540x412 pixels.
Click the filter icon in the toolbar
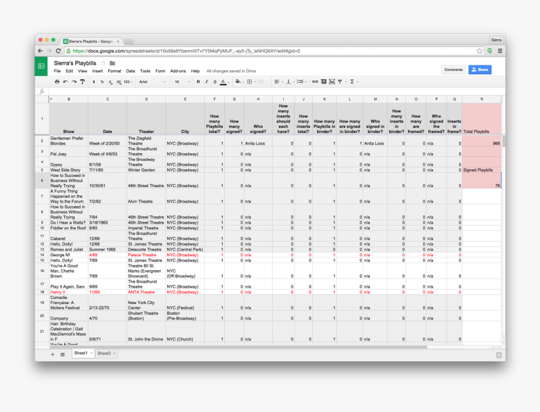click(340, 82)
